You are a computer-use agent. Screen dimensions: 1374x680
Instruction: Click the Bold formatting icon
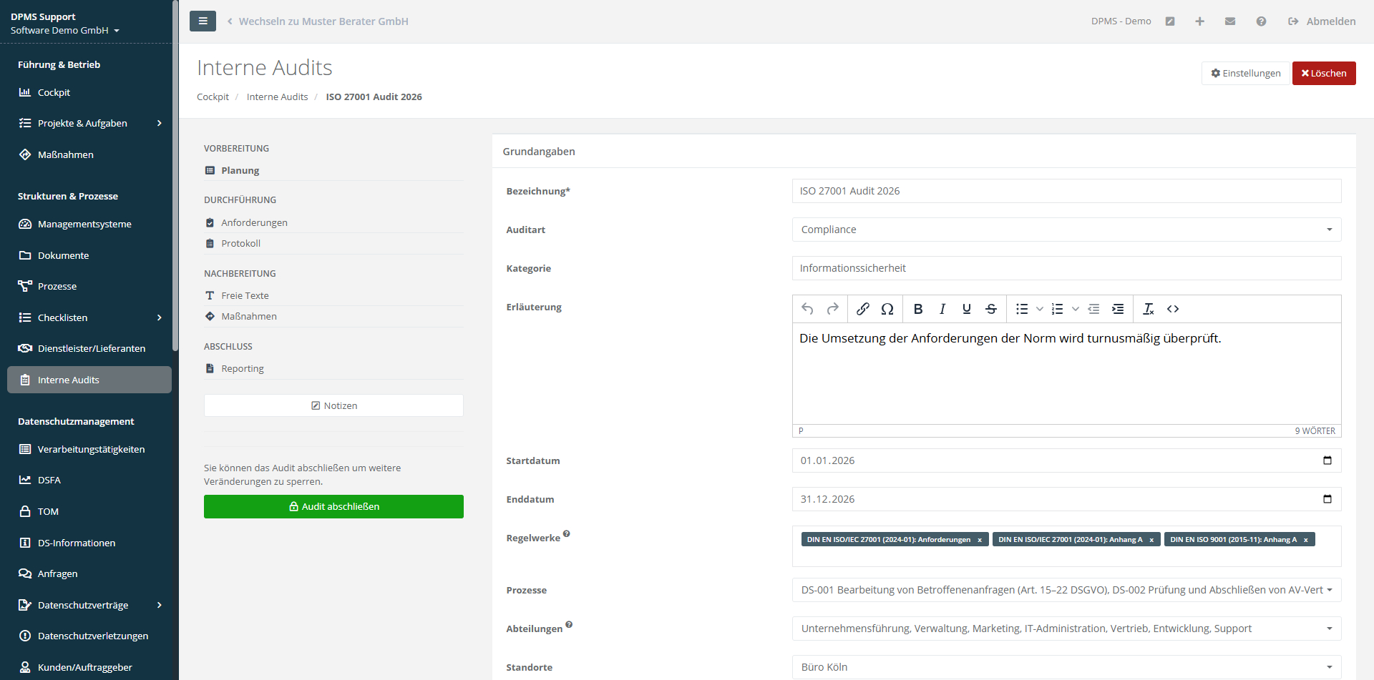[x=918, y=309]
